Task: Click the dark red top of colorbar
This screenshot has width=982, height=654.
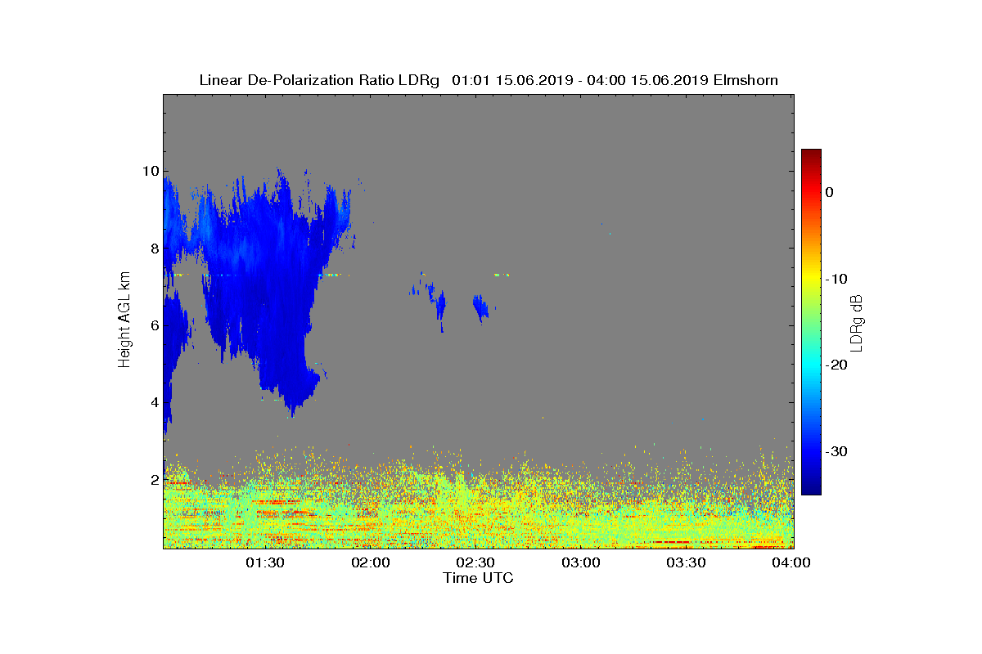Action: click(811, 154)
